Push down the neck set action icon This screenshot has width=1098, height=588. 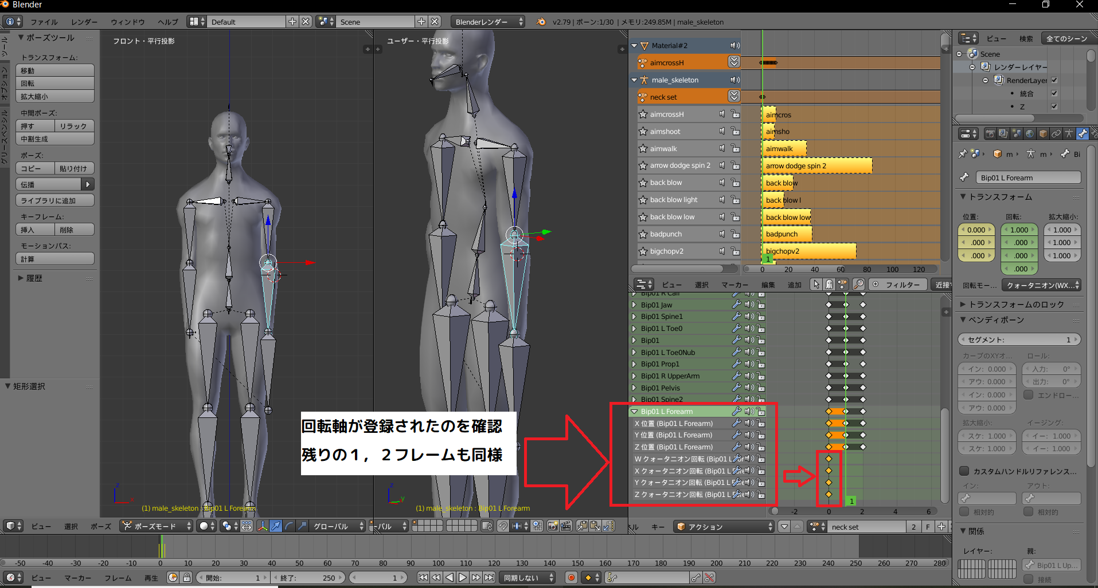coord(734,96)
